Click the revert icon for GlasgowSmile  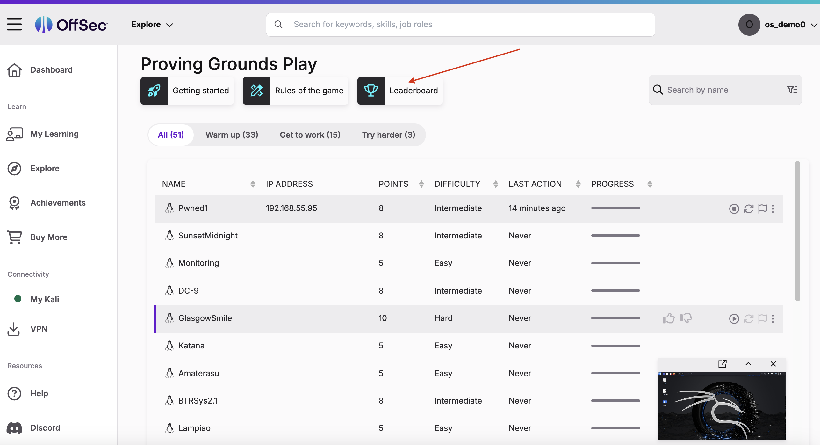(749, 319)
